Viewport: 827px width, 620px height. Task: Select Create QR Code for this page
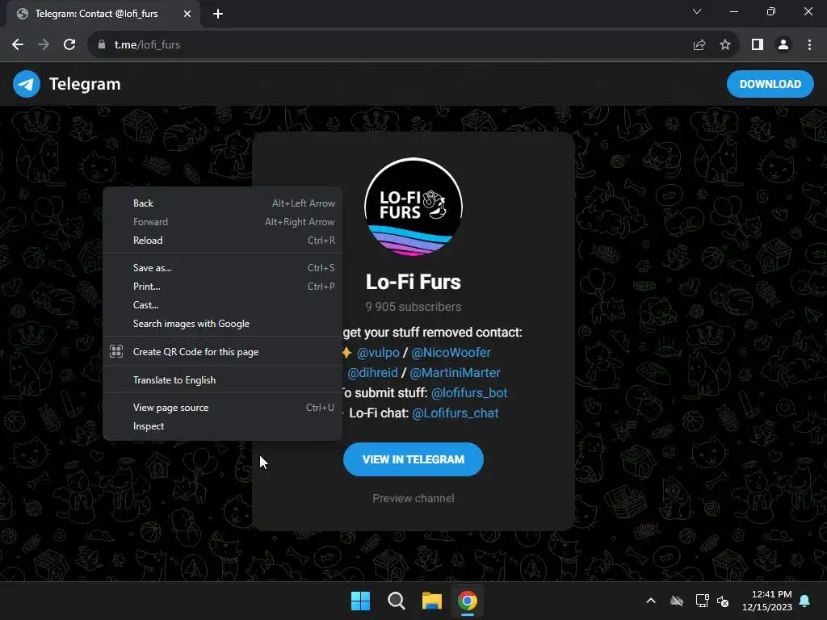pyautogui.click(x=223, y=352)
